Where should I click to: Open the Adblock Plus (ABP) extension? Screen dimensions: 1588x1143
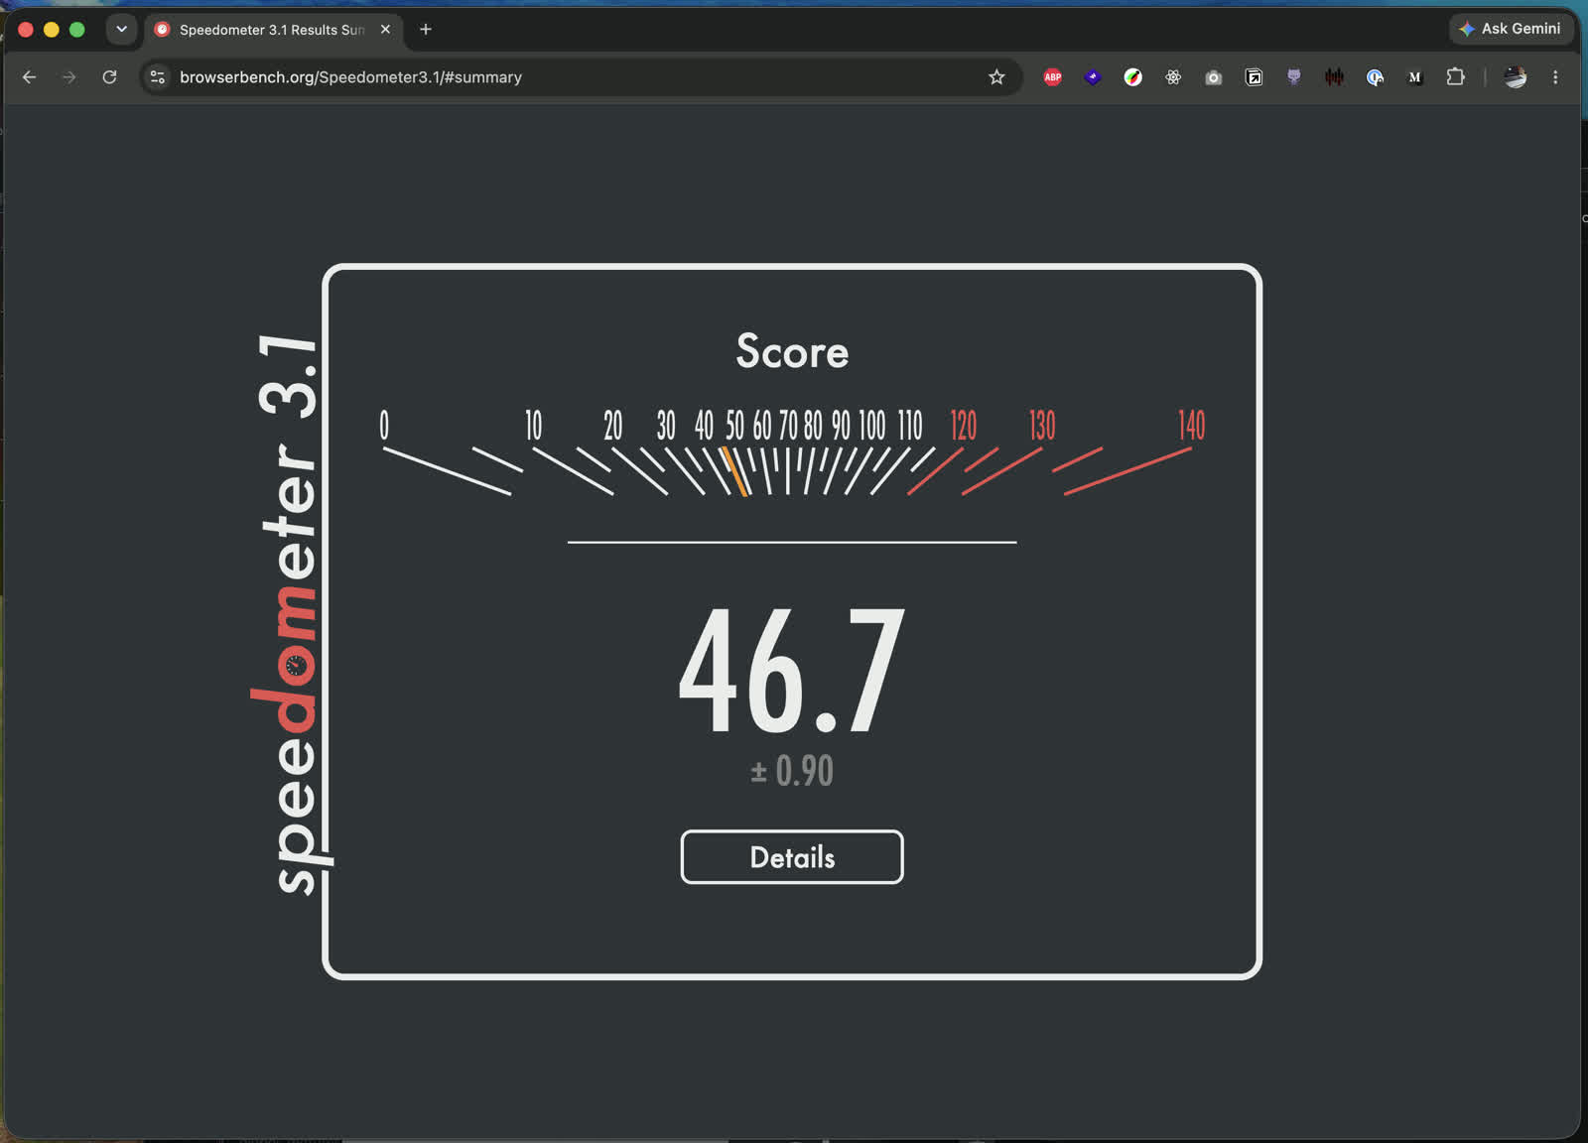pyautogui.click(x=1053, y=77)
